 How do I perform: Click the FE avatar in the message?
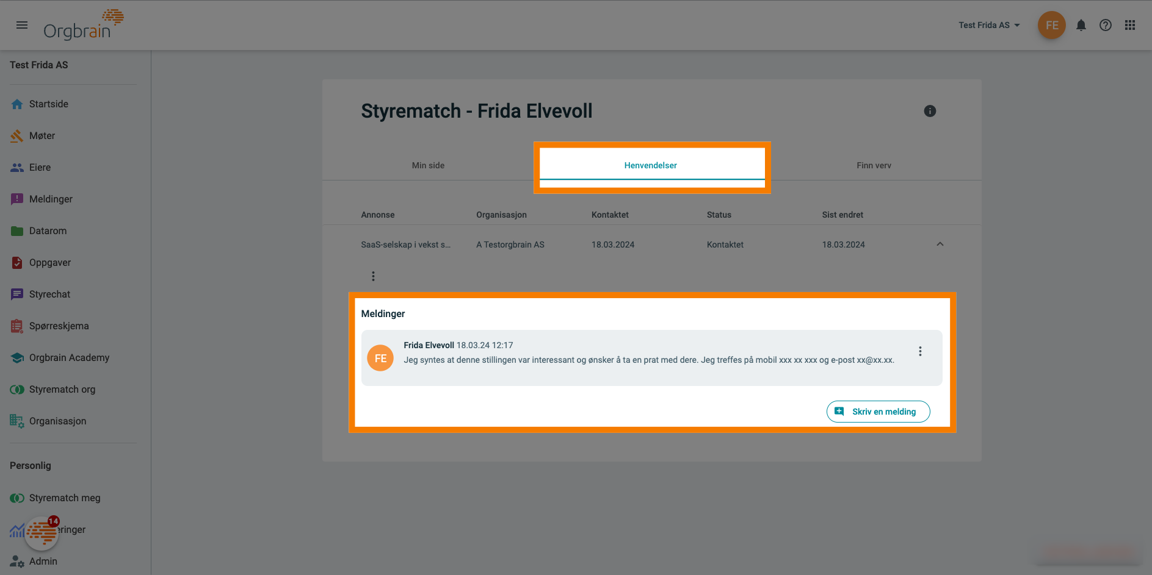pyautogui.click(x=380, y=358)
